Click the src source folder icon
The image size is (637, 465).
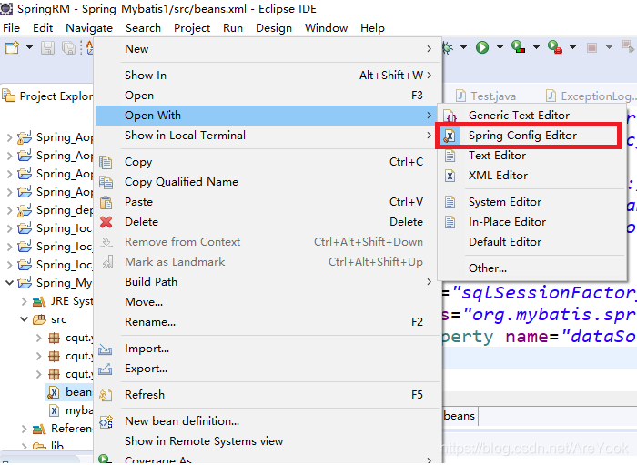point(39,319)
